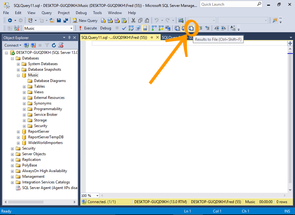Open the Query menu
295x215 pixels.
coord(46,13)
